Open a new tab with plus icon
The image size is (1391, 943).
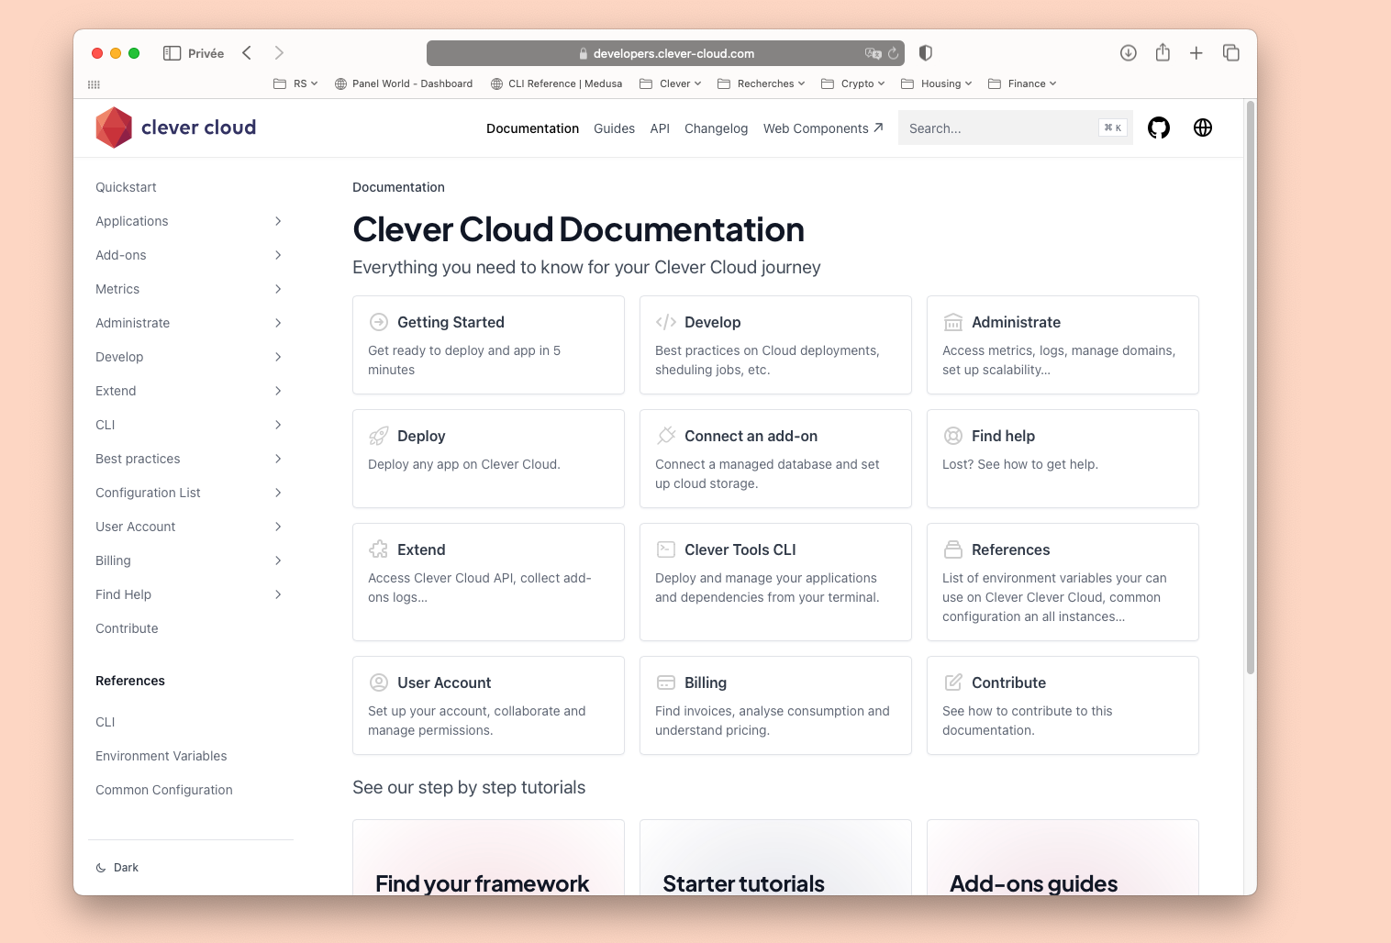[1196, 53]
